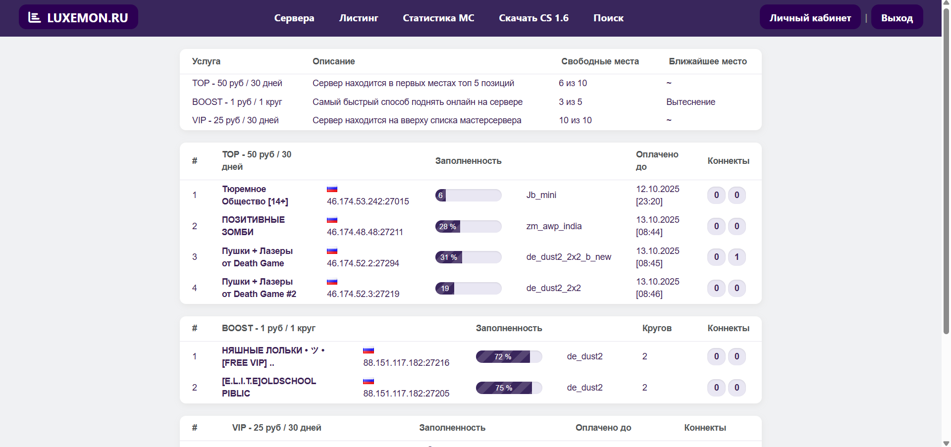This screenshot has width=951, height=447.
Task: Open Личный кабинет
Action: tap(810, 18)
